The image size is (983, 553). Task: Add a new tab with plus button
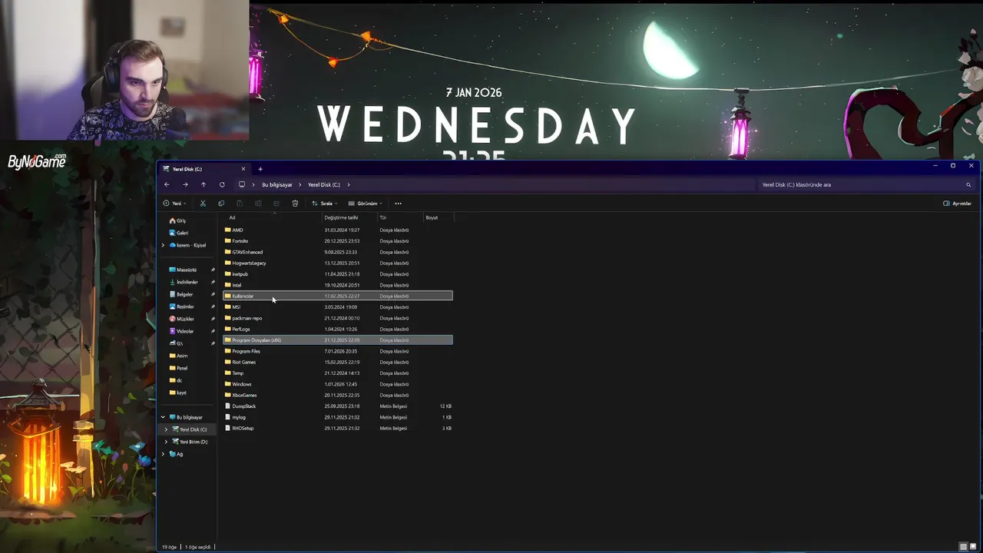coord(260,169)
